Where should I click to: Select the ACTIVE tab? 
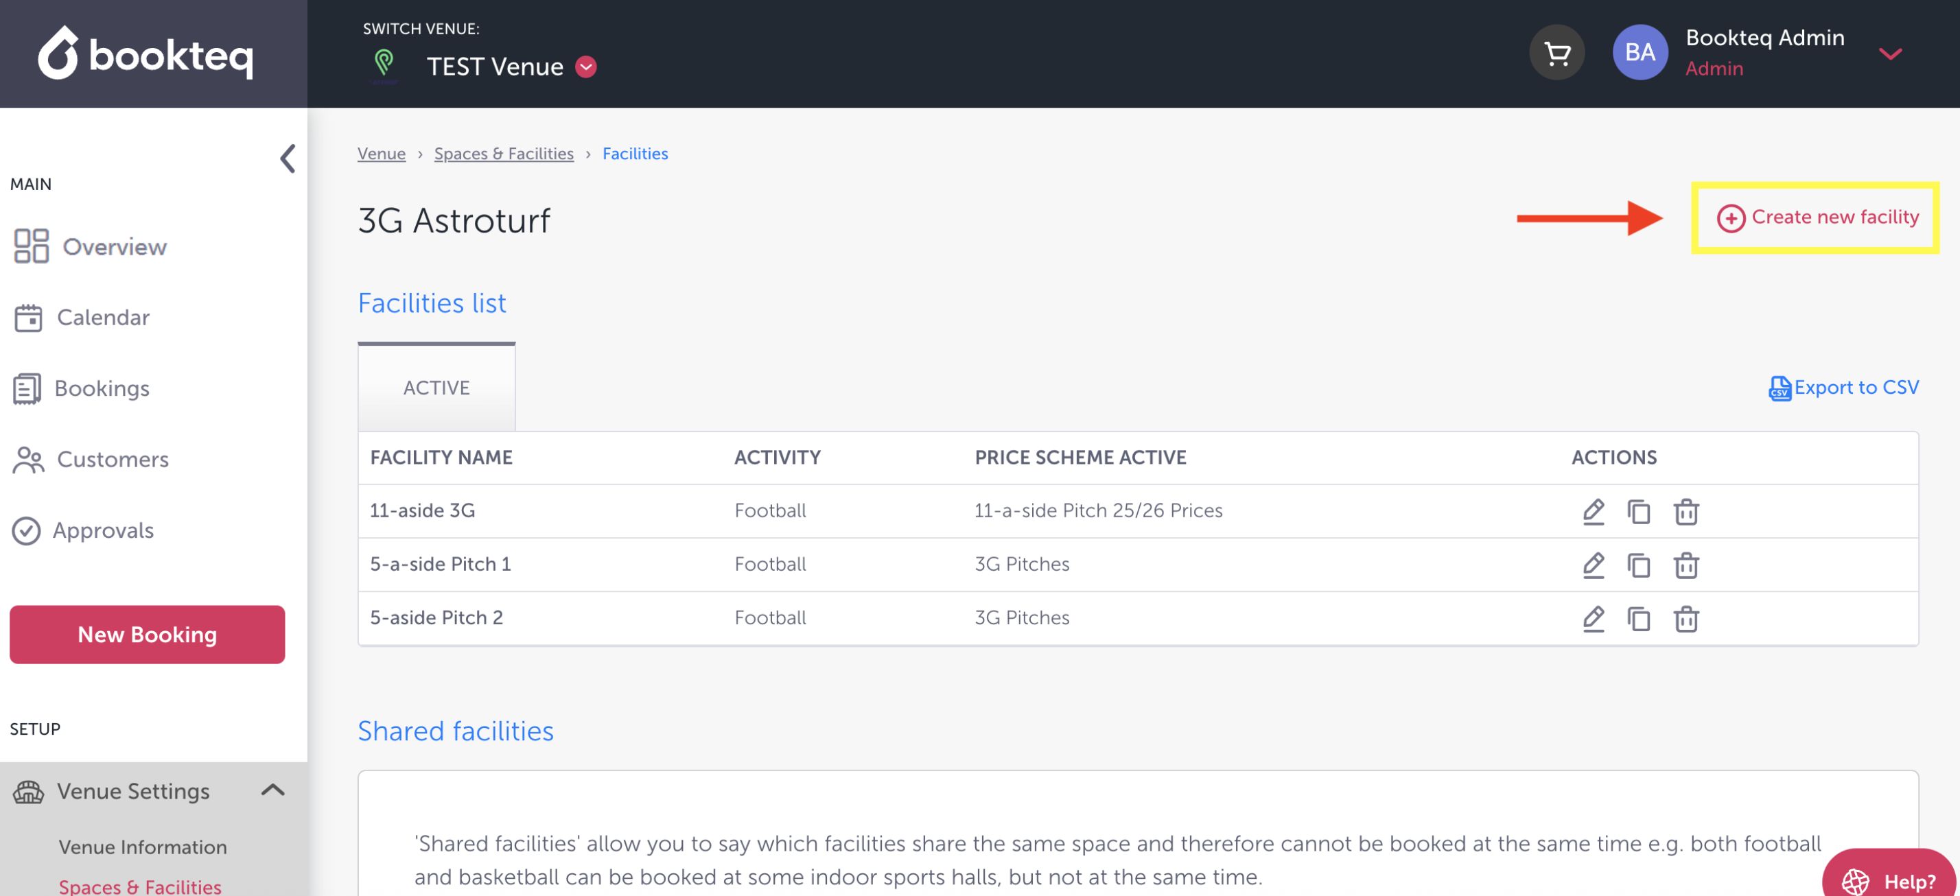[436, 388]
